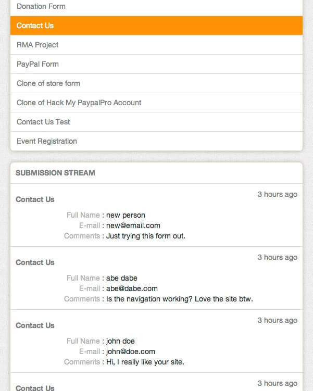
Task: Open Contact Us submission from abe dabe
Action: click(35, 262)
